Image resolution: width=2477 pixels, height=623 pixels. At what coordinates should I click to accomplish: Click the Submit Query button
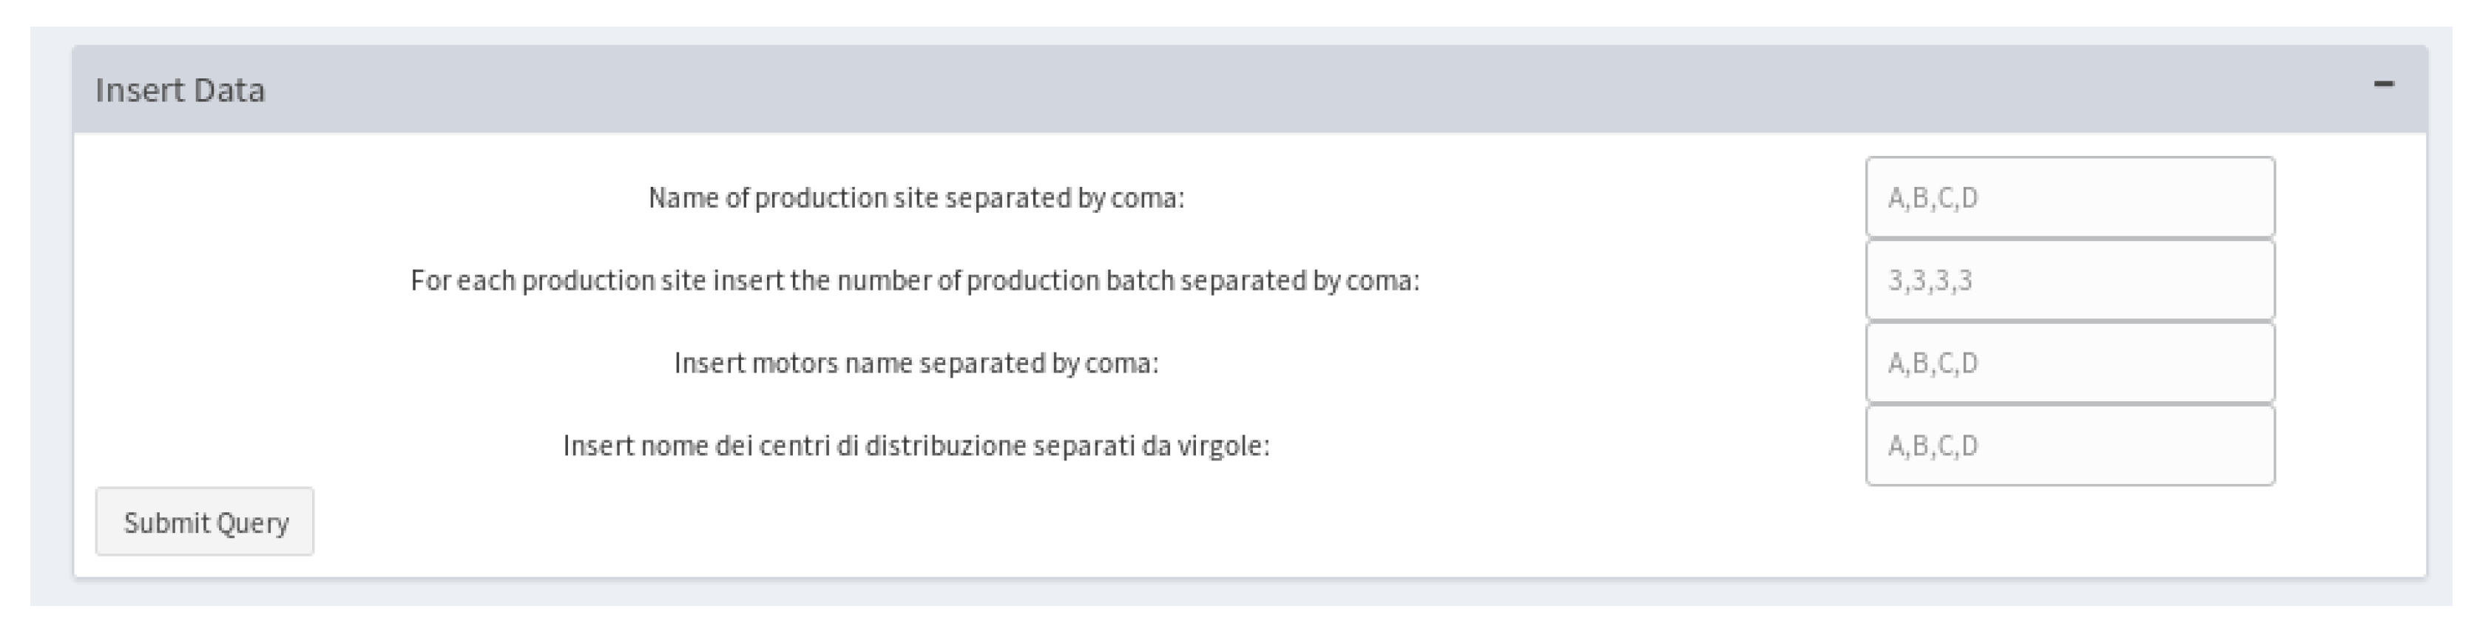click(x=205, y=522)
